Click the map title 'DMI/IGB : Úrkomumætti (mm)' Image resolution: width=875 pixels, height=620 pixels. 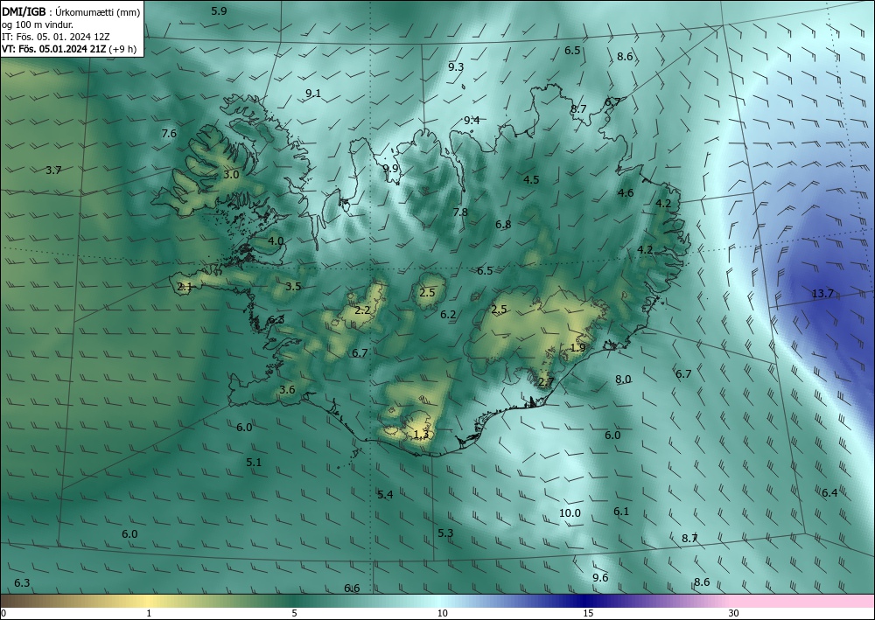(x=71, y=11)
